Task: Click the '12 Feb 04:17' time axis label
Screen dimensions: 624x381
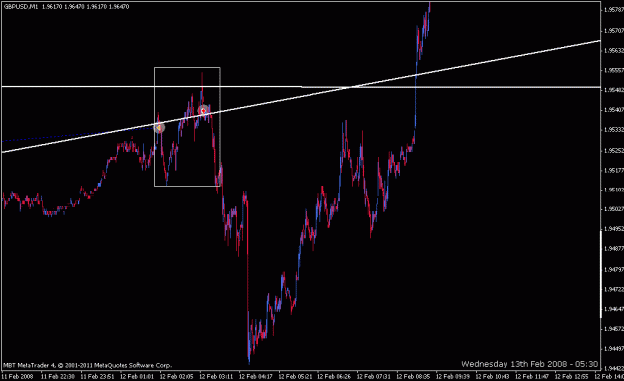Action: (256, 376)
